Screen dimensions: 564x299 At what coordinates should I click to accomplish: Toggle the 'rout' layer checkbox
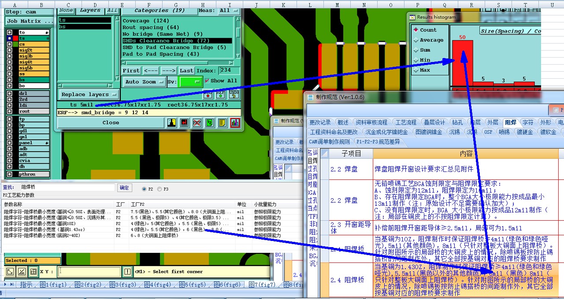10,112
